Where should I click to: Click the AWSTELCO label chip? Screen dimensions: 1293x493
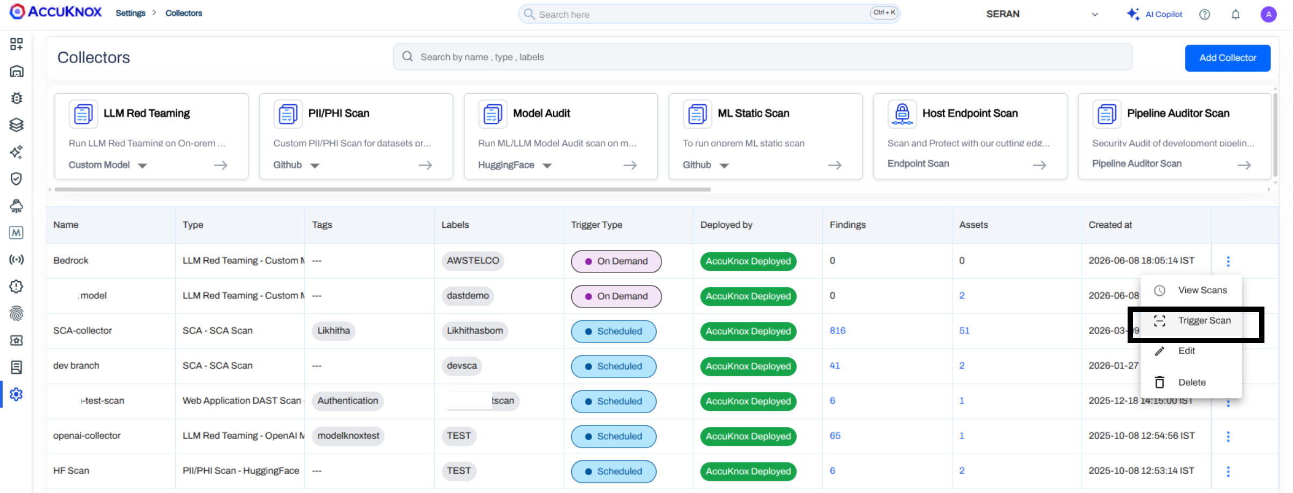472,261
